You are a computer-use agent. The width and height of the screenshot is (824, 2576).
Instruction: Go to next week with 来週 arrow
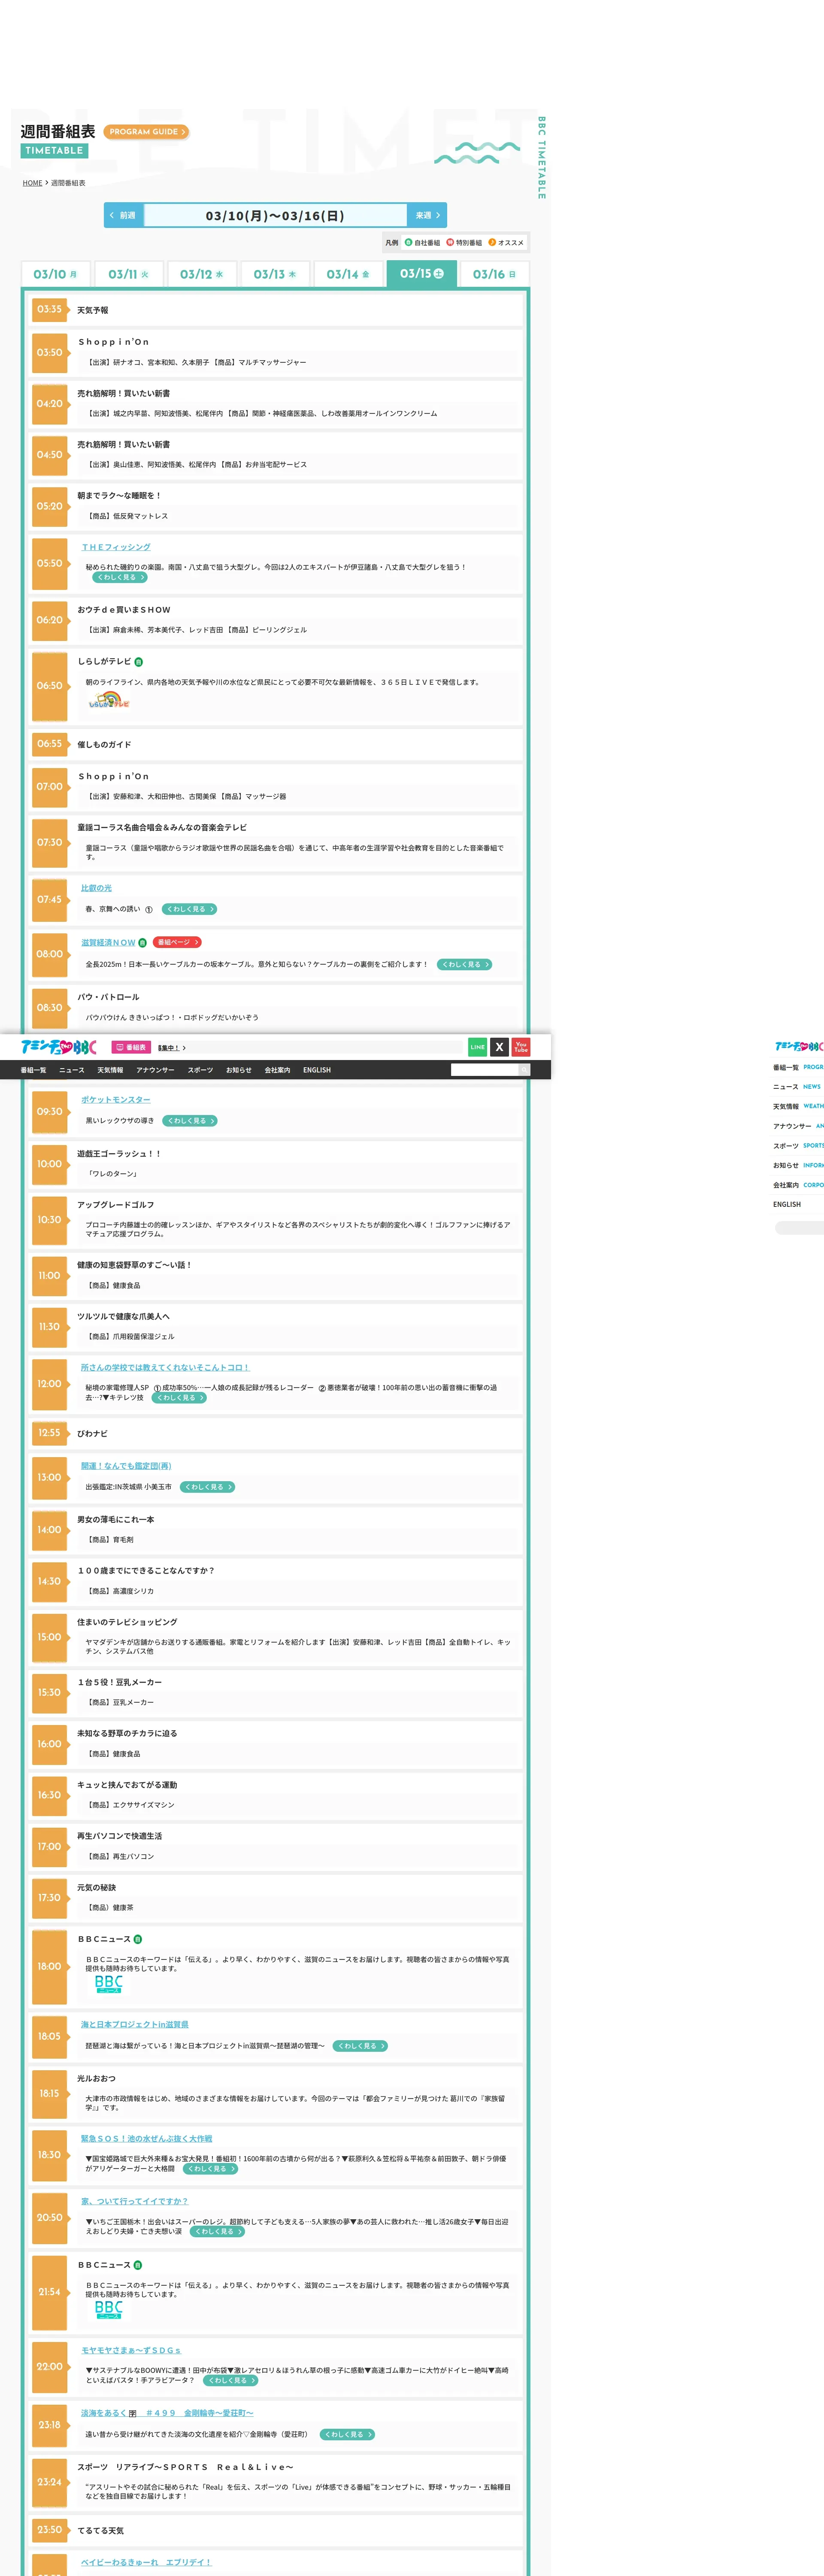click(427, 215)
